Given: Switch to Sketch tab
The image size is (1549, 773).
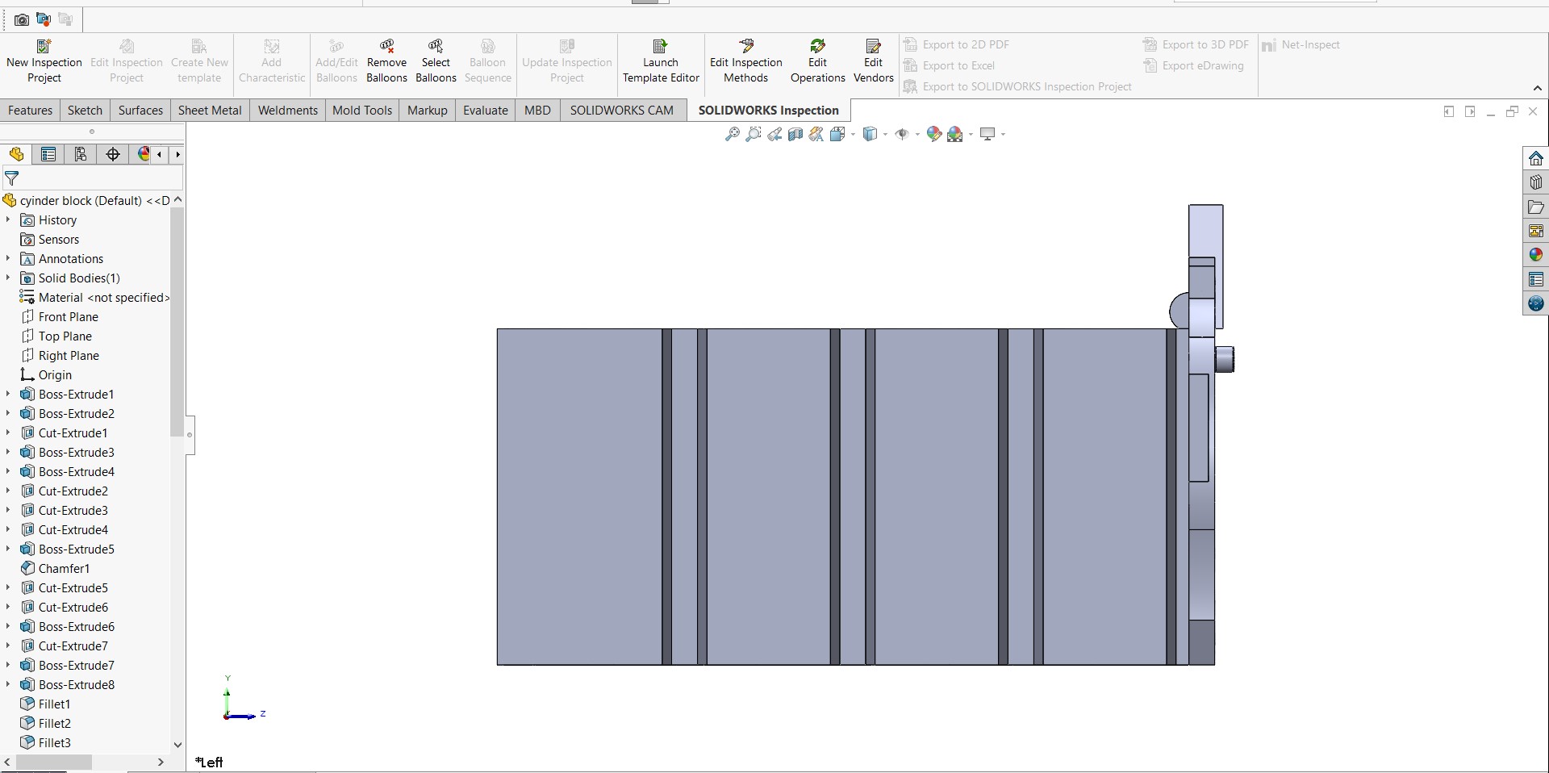Looking at the screenshot, I should click(85, 111).
